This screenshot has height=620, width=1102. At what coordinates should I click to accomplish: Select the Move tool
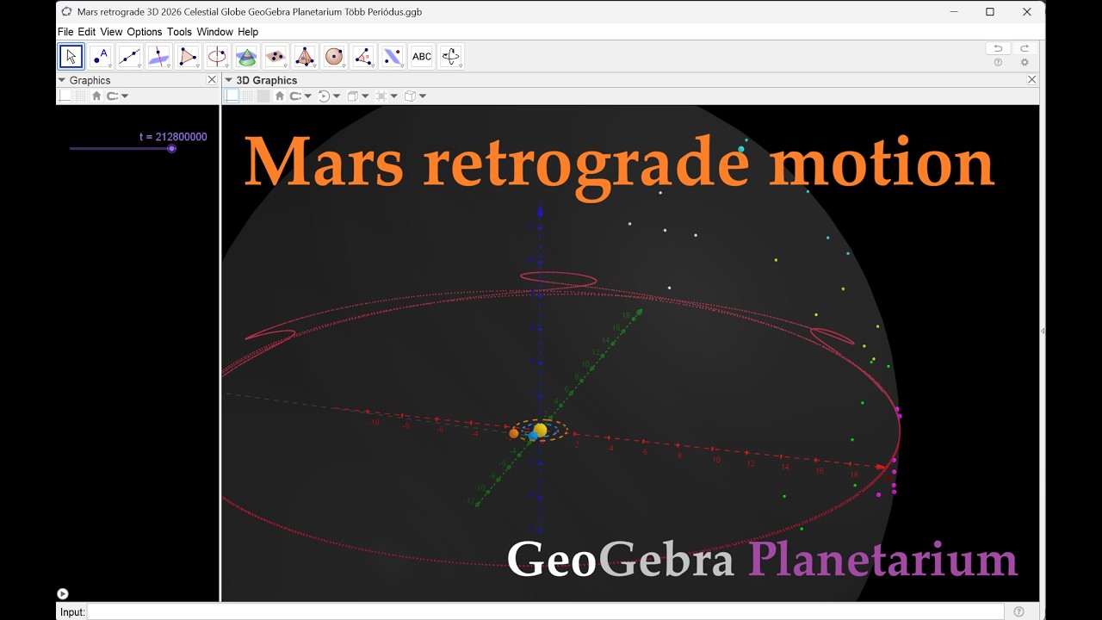[x=71, y=57]
